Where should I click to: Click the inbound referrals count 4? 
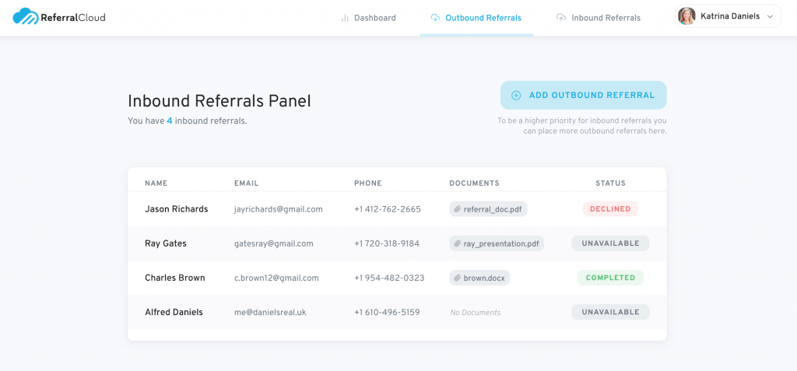[x=169, y=121]
